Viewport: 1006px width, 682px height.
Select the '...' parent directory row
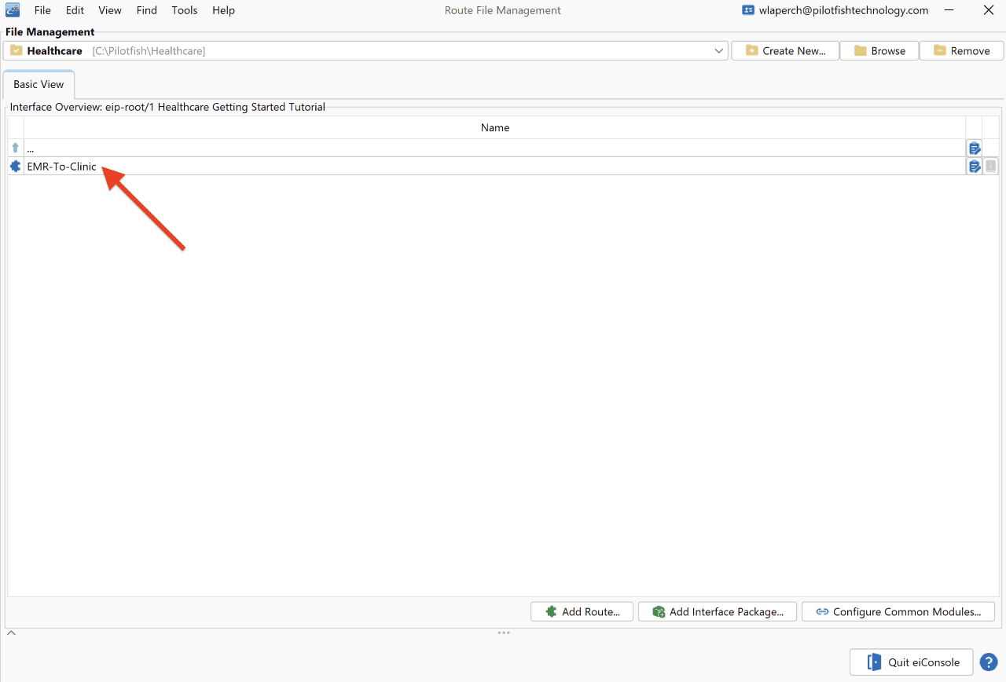pos(495,148)
